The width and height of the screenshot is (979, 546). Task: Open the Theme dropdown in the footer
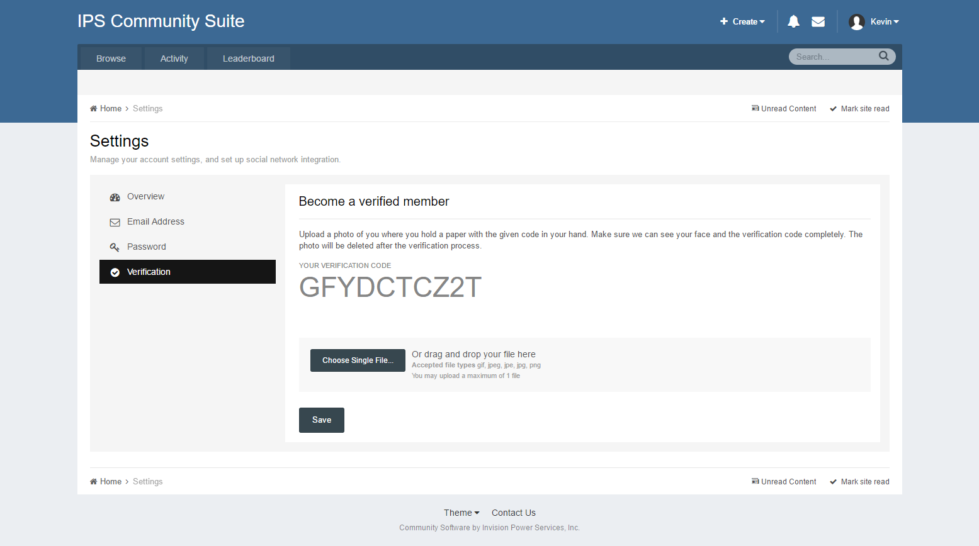point(461,513)
